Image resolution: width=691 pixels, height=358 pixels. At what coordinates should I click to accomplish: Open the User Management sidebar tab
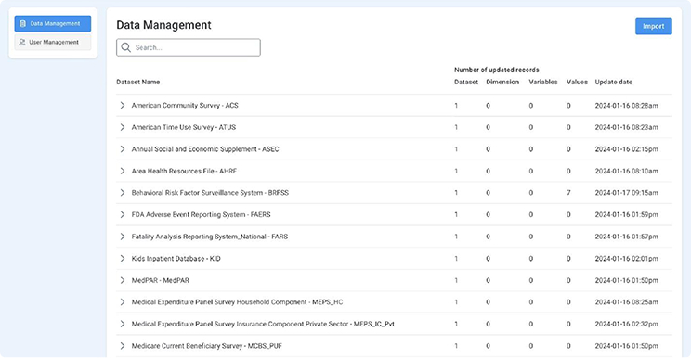[53, 43]
